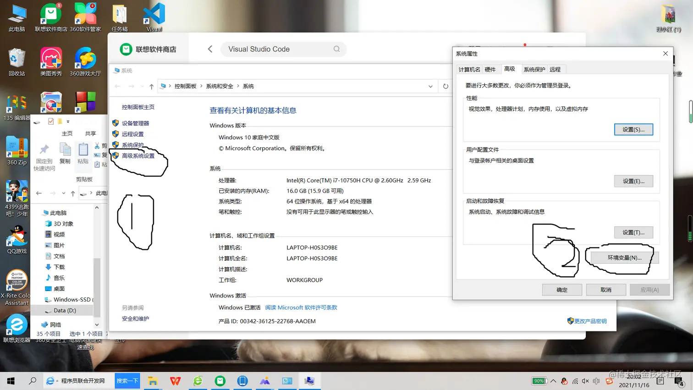This screenshot has width=693, height=390.
Task: Open user profile 设置(E)... button
Action: 633,181
